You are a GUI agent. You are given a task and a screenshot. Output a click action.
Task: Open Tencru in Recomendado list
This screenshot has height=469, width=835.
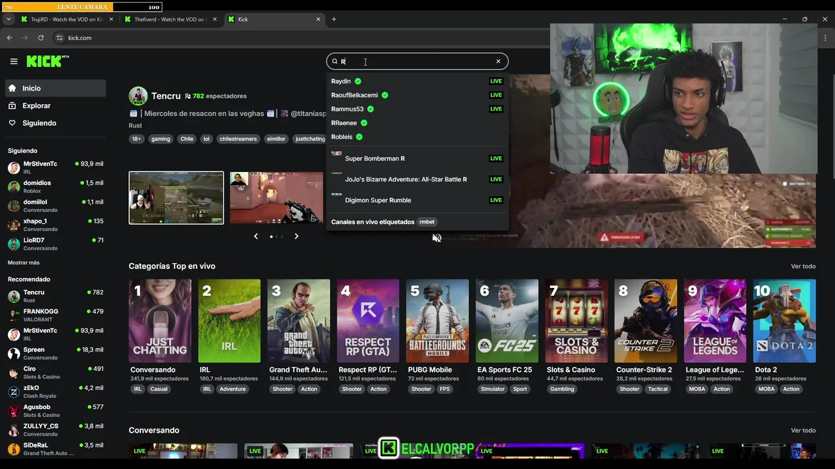coord(55,296)
